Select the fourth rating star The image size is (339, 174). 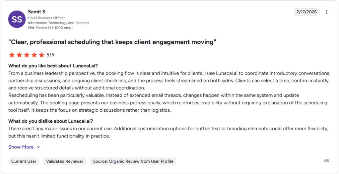click(x=34, y=55)
